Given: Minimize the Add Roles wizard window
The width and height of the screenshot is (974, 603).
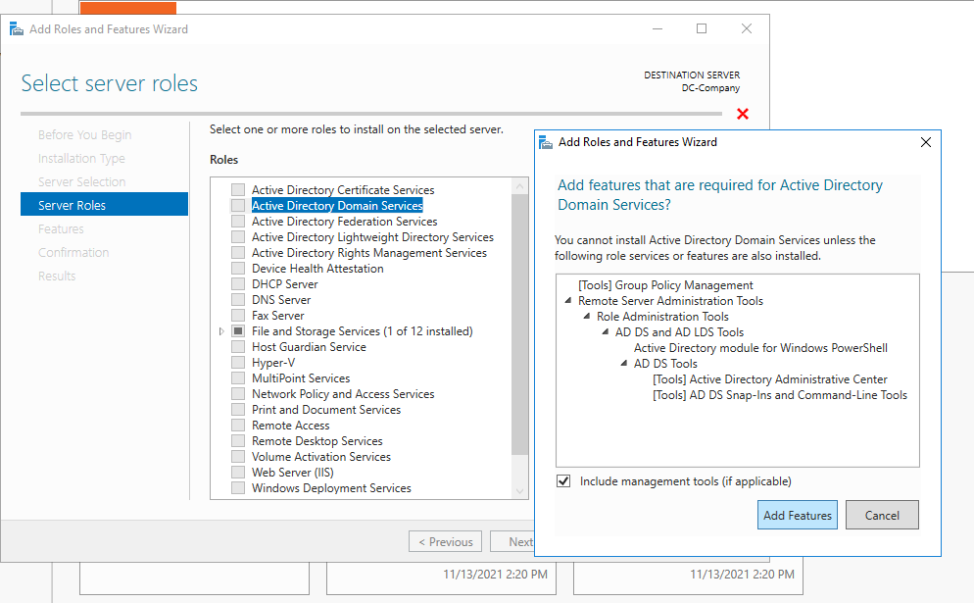Looking at the screenshot, I should click(656, 29).
